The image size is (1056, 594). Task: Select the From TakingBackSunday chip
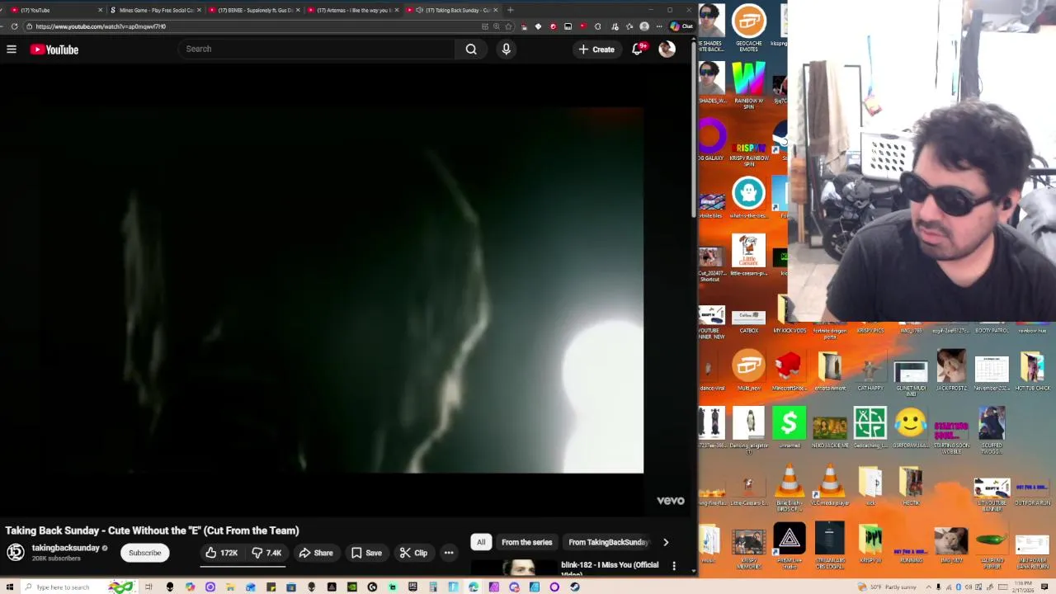point(608,542)
